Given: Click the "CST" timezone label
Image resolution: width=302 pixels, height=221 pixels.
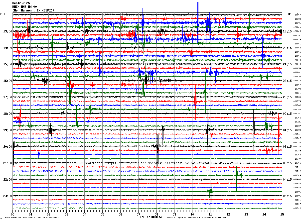Looking at the screenshot, I should click(2, 14).
